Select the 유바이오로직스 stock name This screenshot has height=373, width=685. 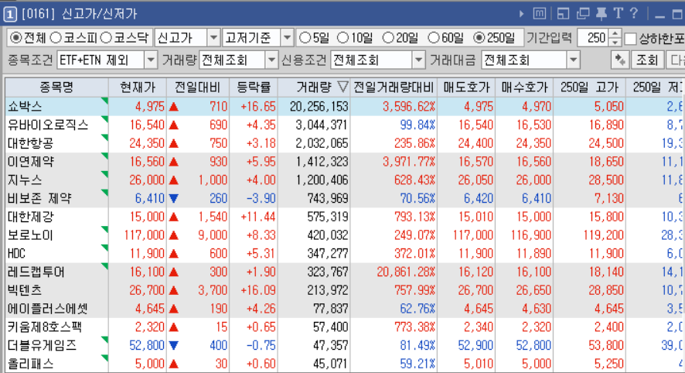48,125
